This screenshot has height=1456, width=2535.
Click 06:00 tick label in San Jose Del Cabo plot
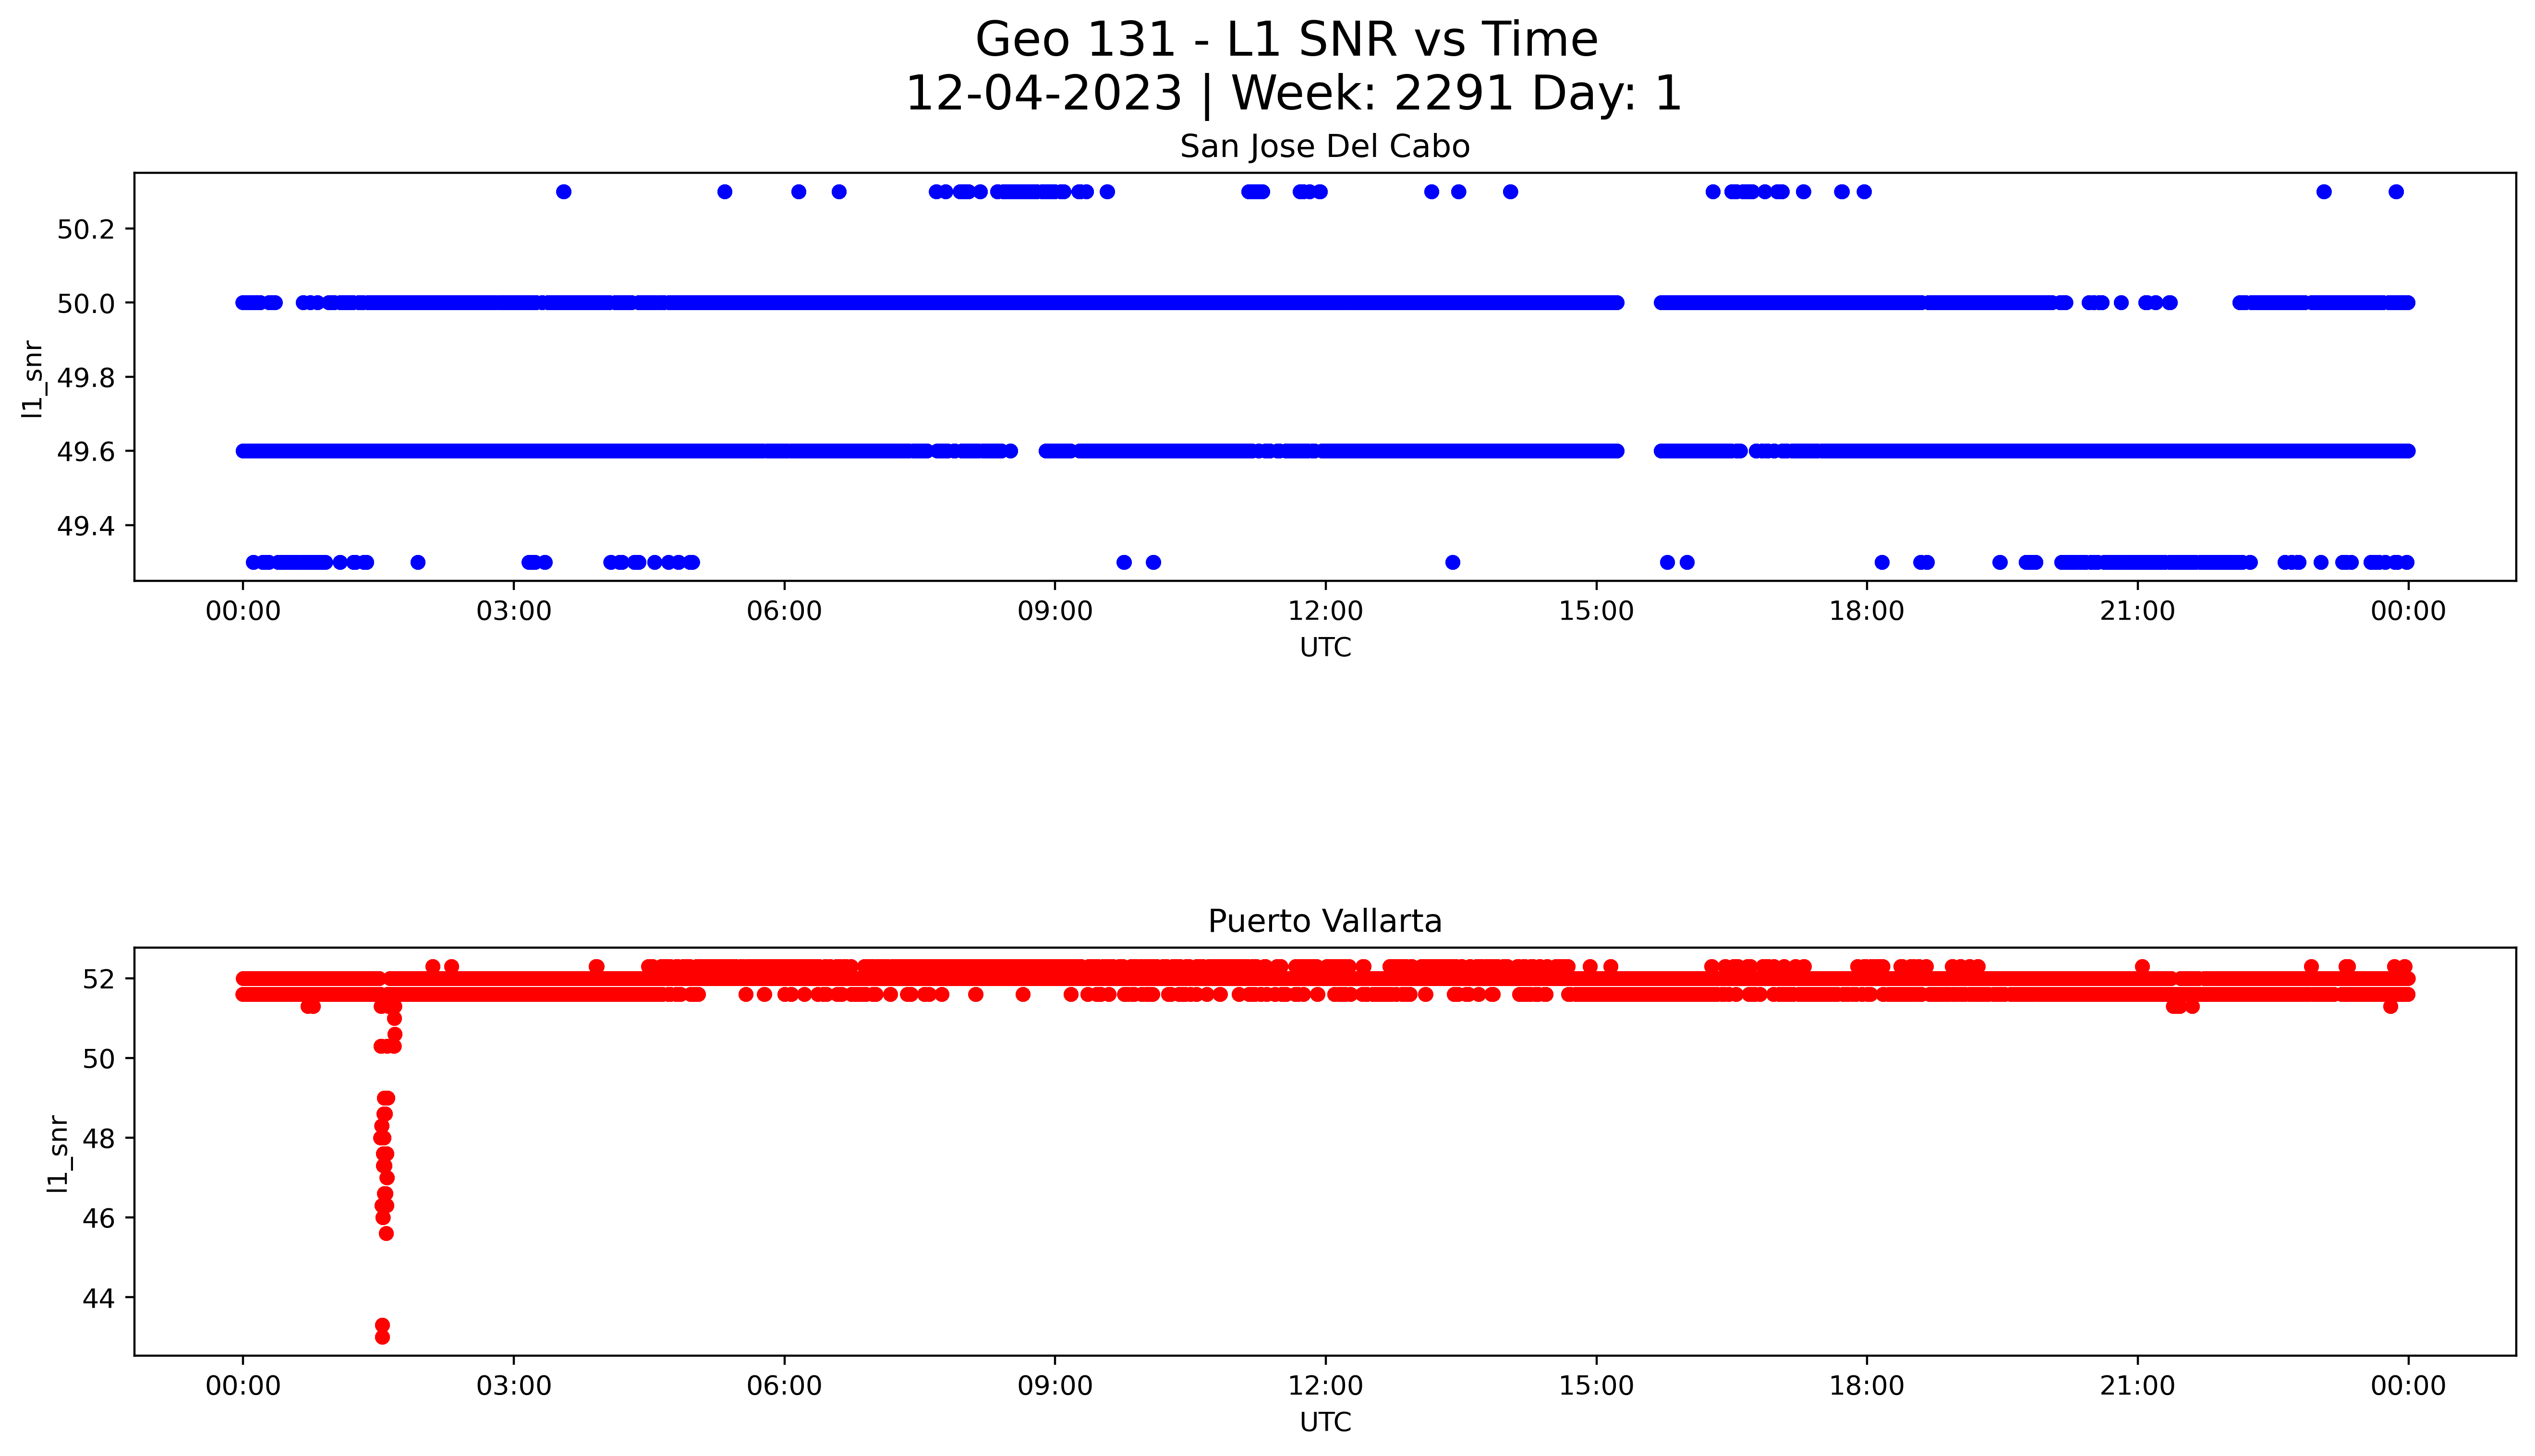click(785, 612)
